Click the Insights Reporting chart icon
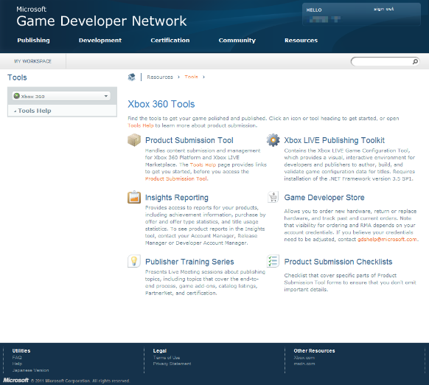Image resolution: width=429 pixels, height=385 pixels. coord(134,197)
